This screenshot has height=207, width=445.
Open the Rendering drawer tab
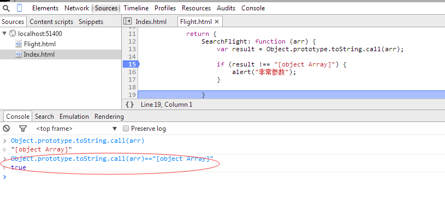pos(109,117)
